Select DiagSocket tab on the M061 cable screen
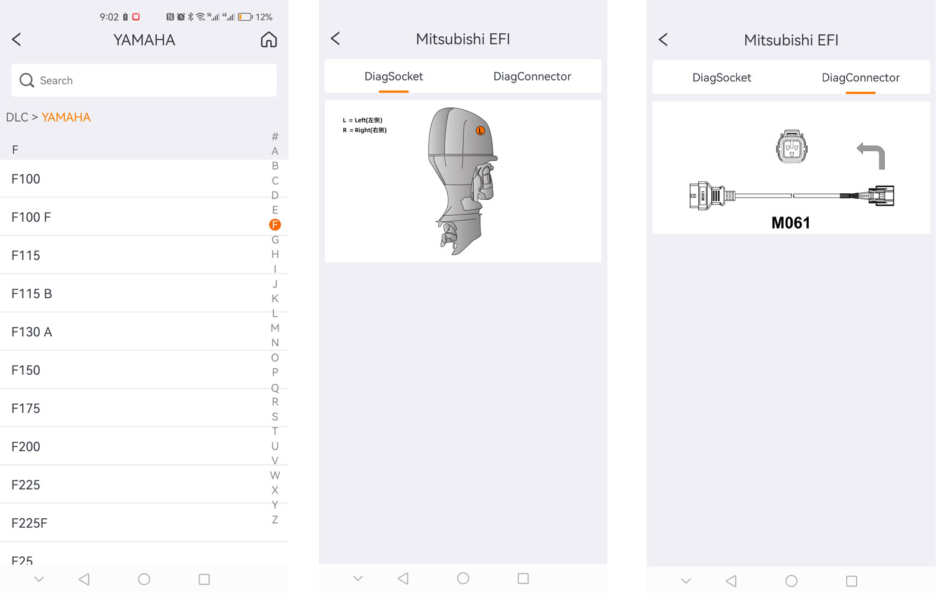The image size is (950, 593). click(721, 78)
